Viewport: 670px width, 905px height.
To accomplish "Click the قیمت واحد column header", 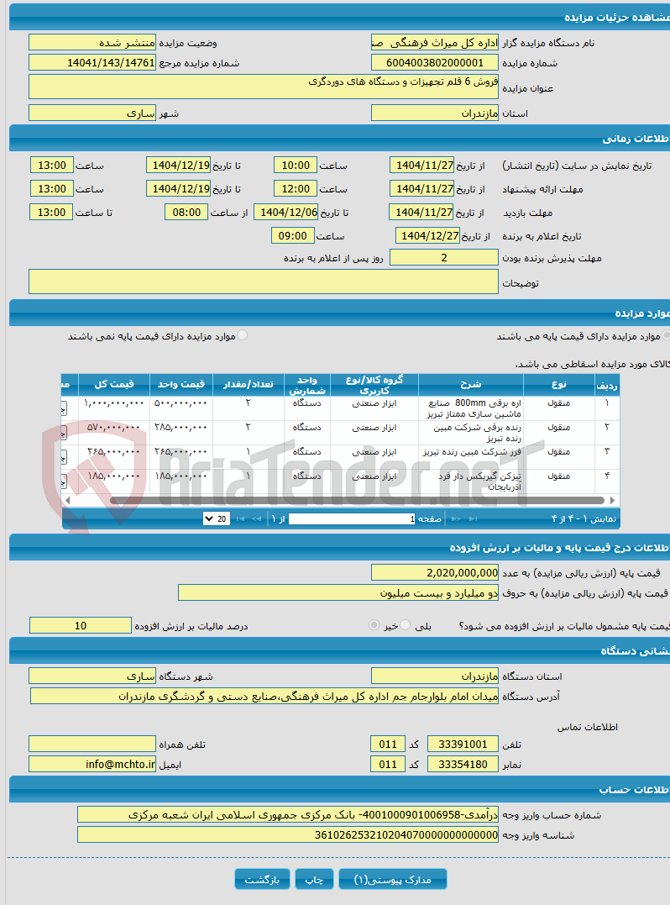I will (x=181, y=384).
